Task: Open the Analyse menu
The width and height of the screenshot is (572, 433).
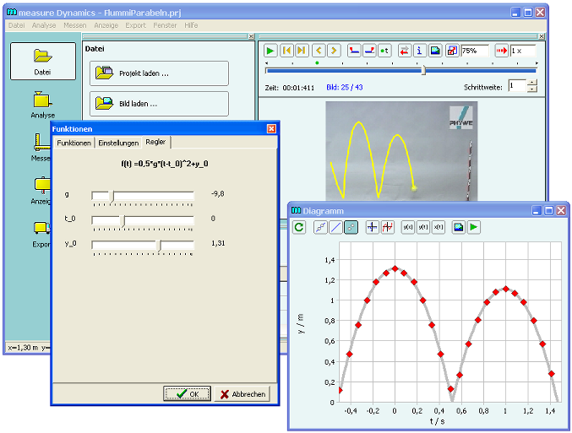Action: pos(44,25)
